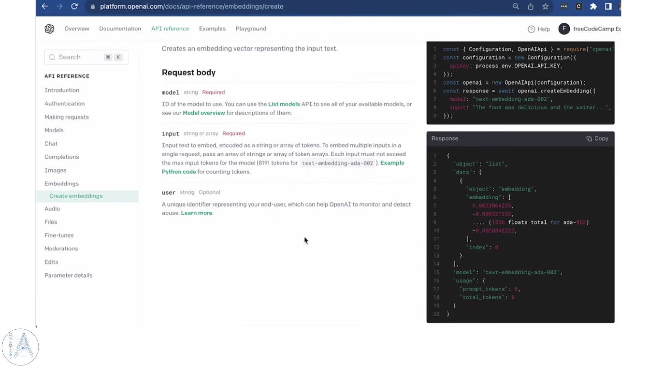Click the zoom magnifier icon in address bar
The height and width of the screenshot is (370, 657).
pos(515,6)
